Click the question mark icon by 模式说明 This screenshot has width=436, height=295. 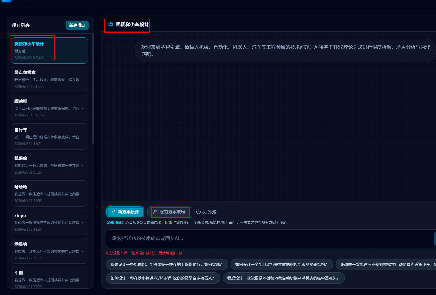pos(198,212)
